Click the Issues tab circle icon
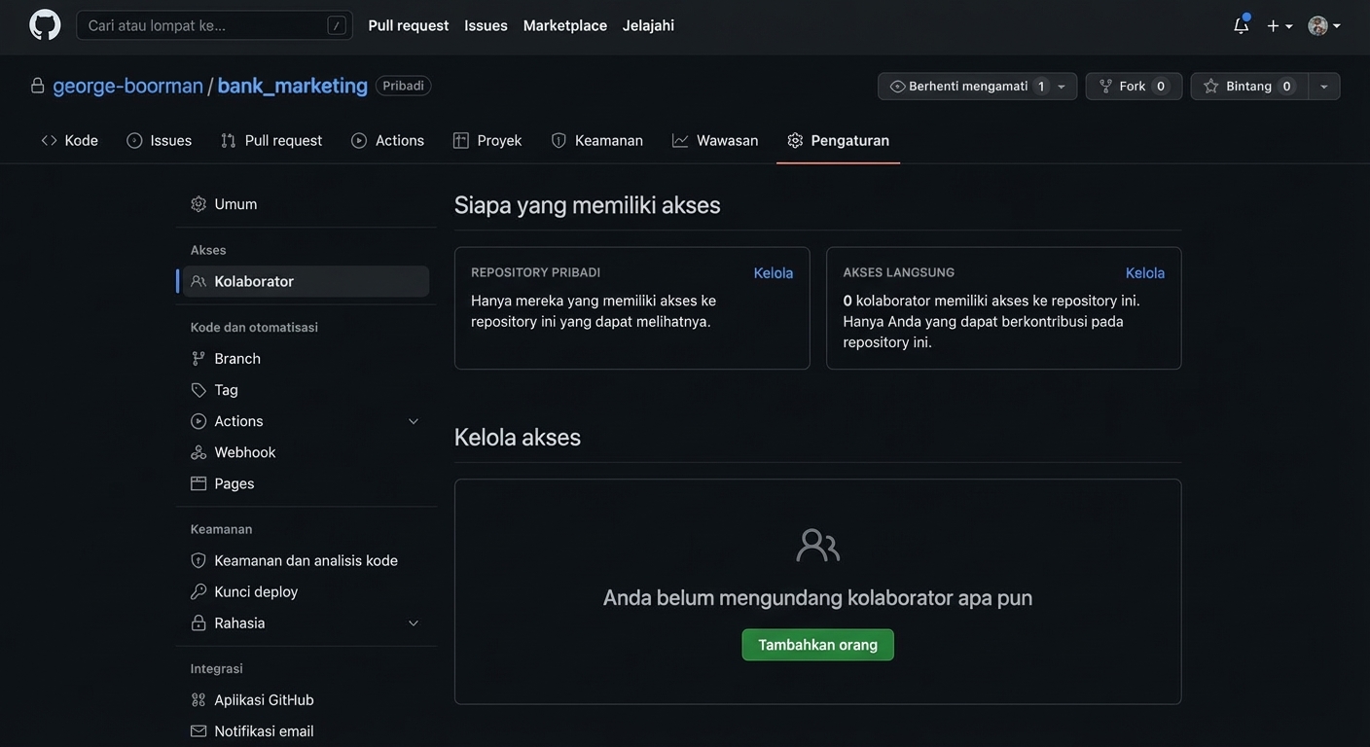Viewport: 1370px width, 747px height. point(134,140)
